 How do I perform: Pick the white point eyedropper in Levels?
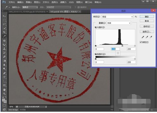tap(151, 37)
